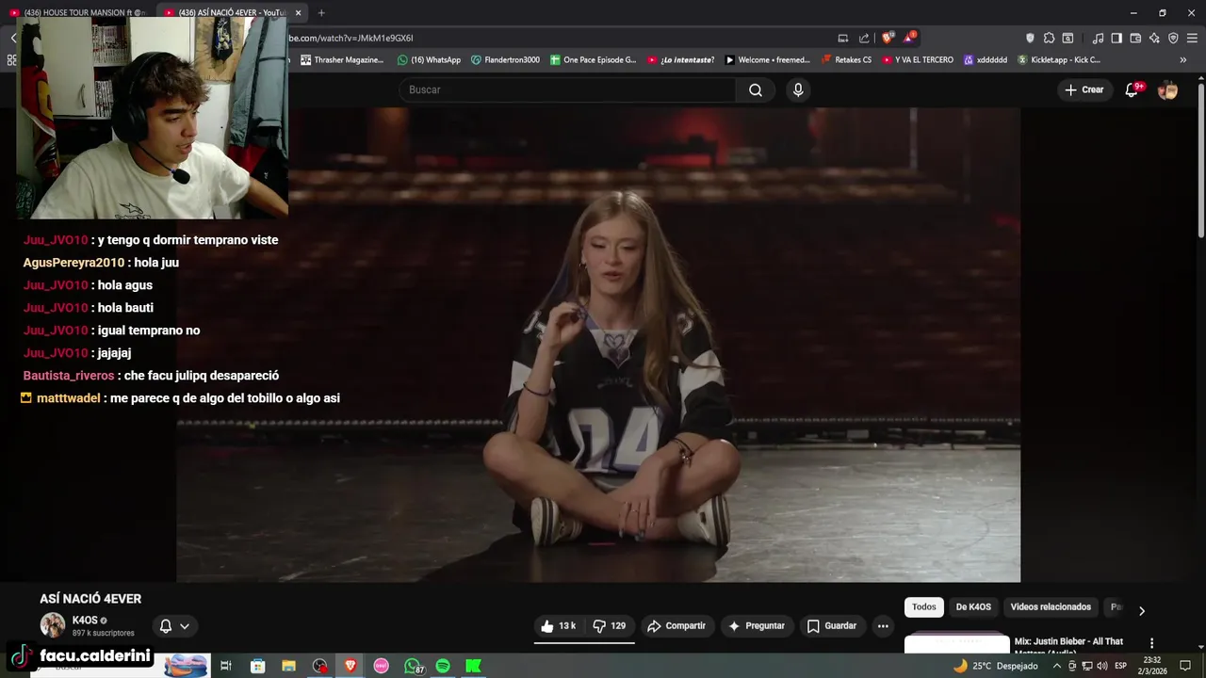Screen dimensions: 1206x678
Task: Open the browser hamburger main menu
Action: point(1193,38)
